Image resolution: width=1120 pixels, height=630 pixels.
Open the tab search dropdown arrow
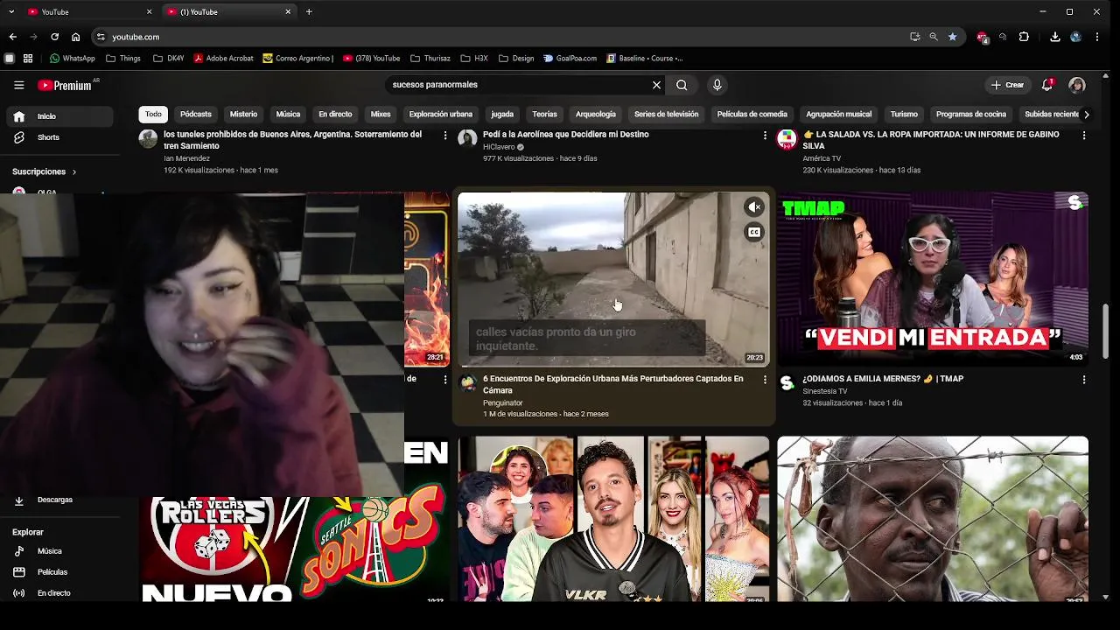pyautogui.click(x=11, y=11)
